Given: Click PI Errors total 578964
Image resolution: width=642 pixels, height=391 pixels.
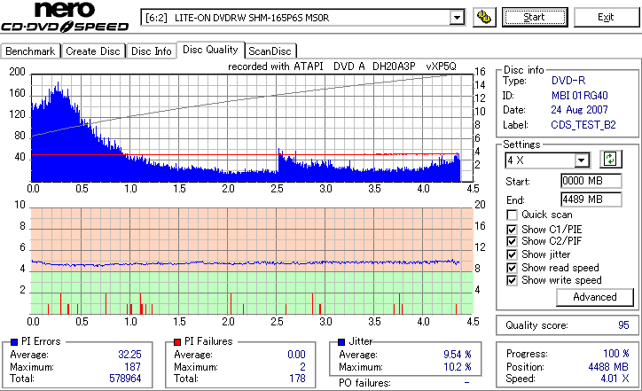Looking at the screenshot, I should [x=125, y=379].
